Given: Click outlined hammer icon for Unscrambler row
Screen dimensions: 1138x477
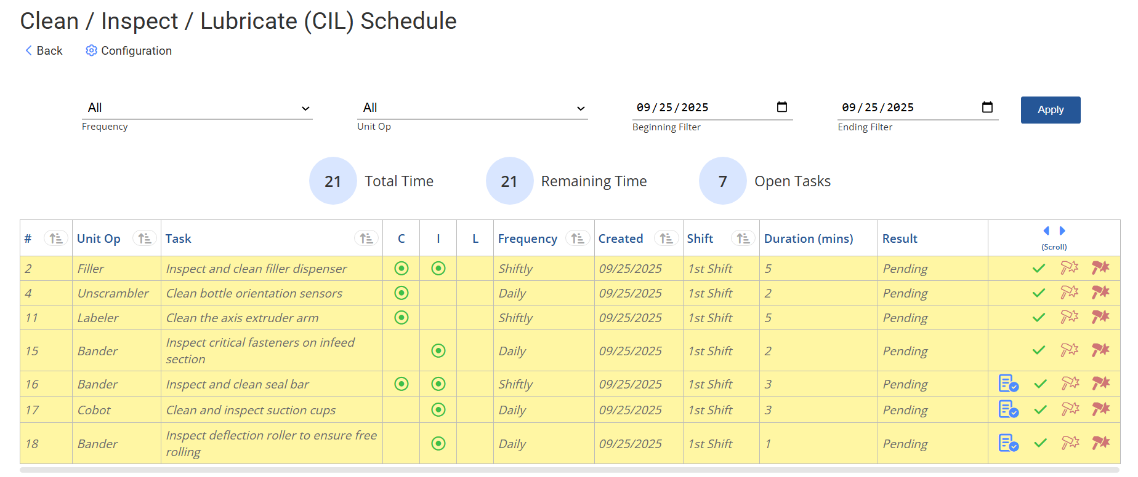Looking at the screenshot, I should tap(1069, 293).
